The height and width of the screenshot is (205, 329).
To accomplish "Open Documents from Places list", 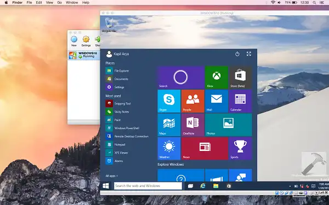I will pos(117,79).
